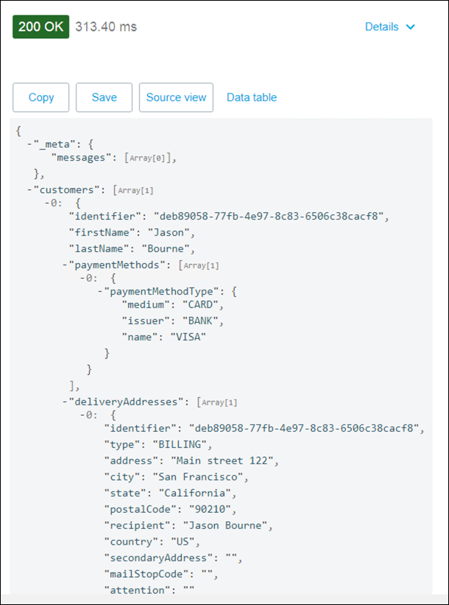
Task: Click the Save button
Action: click(x=104, y=97)
